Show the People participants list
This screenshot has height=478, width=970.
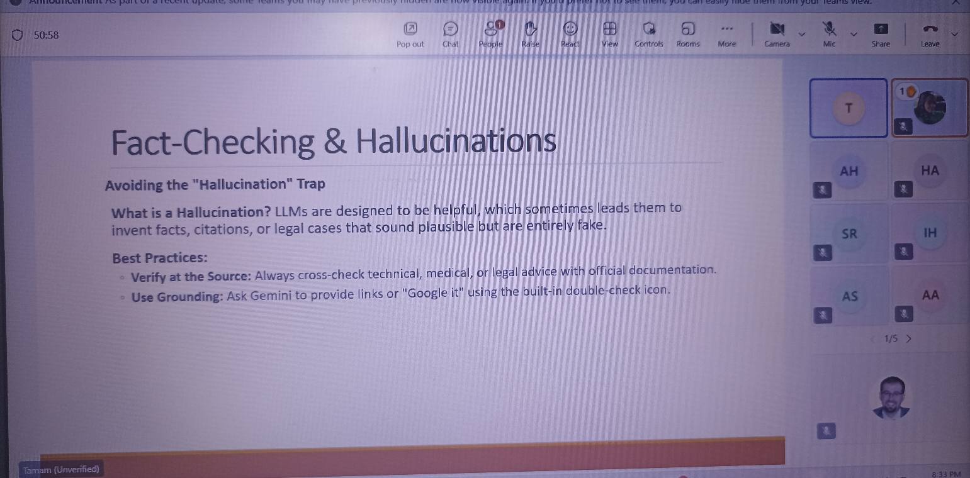(490, 33)
